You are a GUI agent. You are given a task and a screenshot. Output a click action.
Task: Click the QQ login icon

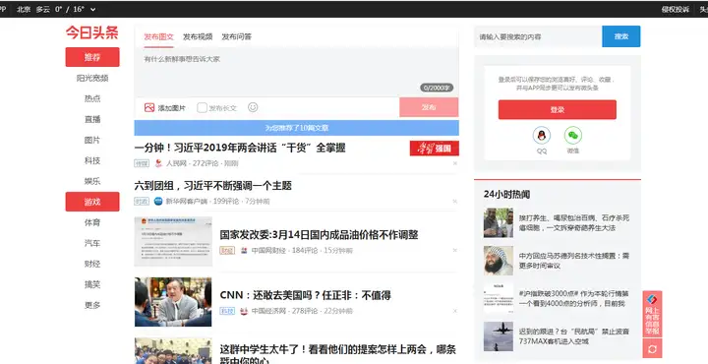542,136
